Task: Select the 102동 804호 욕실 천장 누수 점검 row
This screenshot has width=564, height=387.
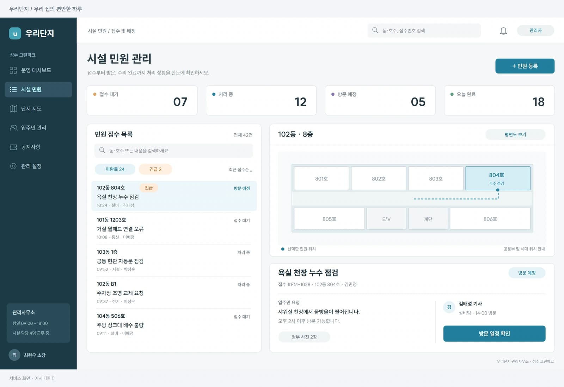Action: 174,196
